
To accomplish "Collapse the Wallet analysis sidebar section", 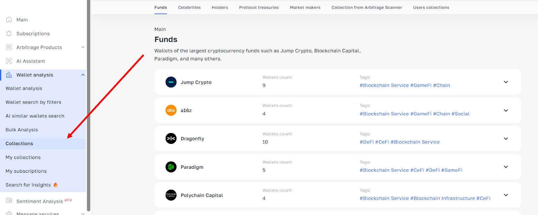I will tap(83, 75).
